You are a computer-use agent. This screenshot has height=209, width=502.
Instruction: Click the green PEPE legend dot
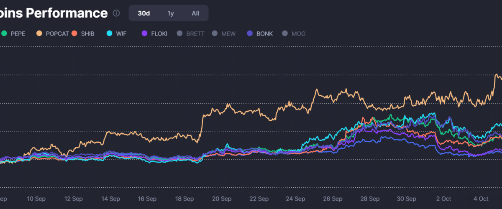pos(4,33)
